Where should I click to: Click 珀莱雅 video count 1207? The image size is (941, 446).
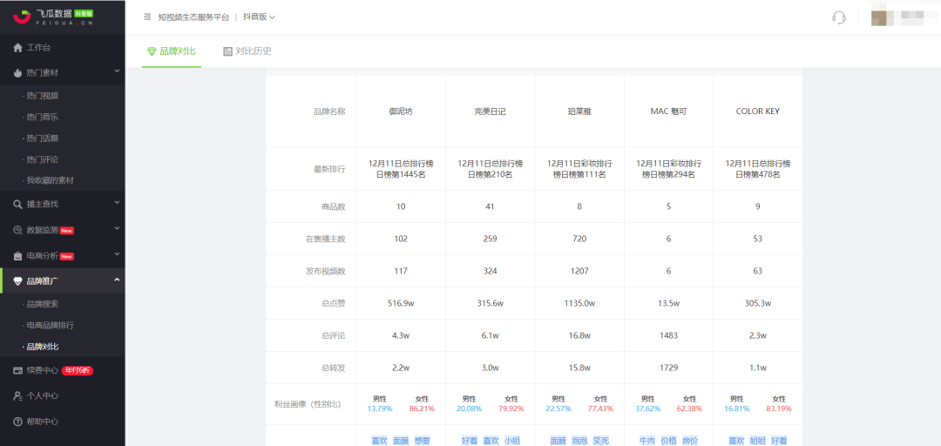click(579, 271)
